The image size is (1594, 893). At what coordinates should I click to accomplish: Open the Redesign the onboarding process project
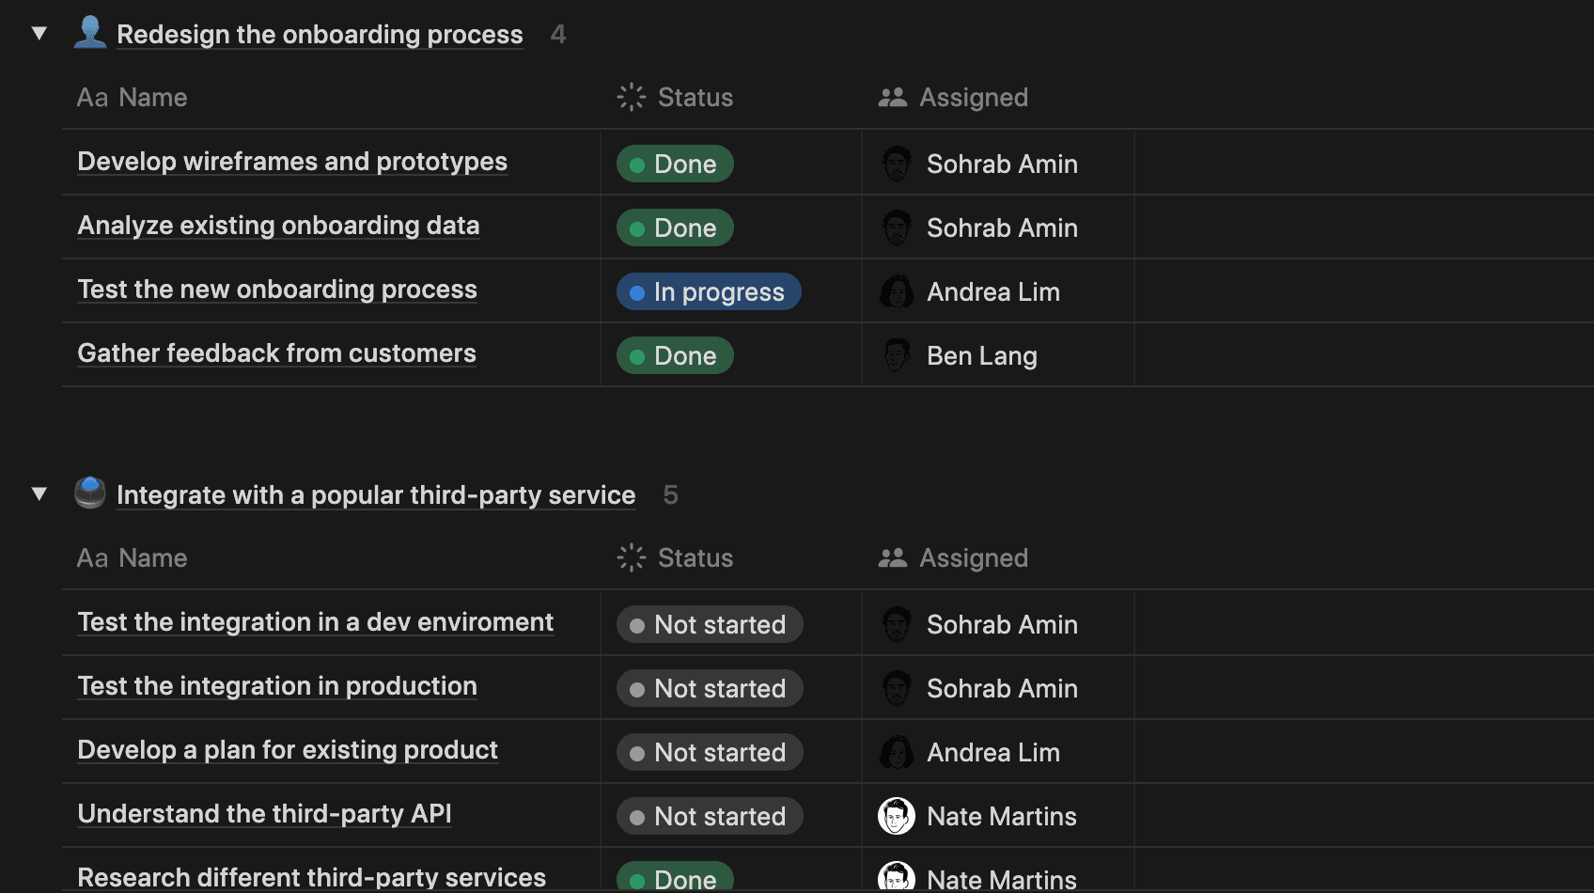pos(320,35)
